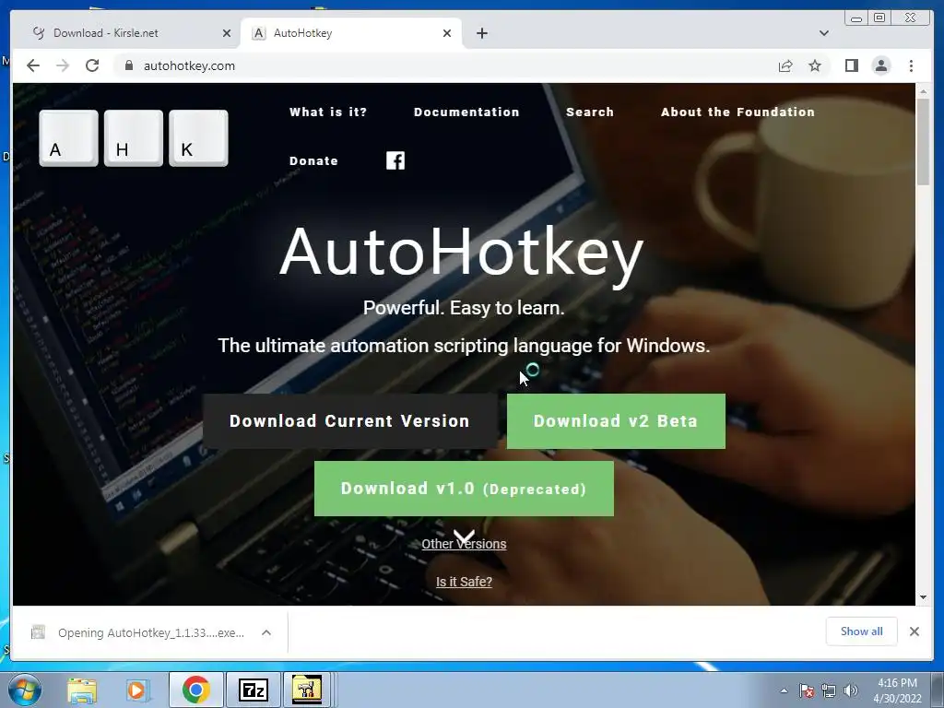Open Chrome's three-dot menu
Screen dimensions: 944x708
point(911,65)
